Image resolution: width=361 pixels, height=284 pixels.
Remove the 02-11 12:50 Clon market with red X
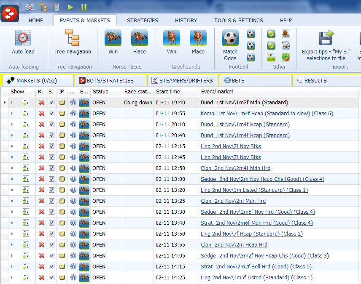tap(42, 168)
